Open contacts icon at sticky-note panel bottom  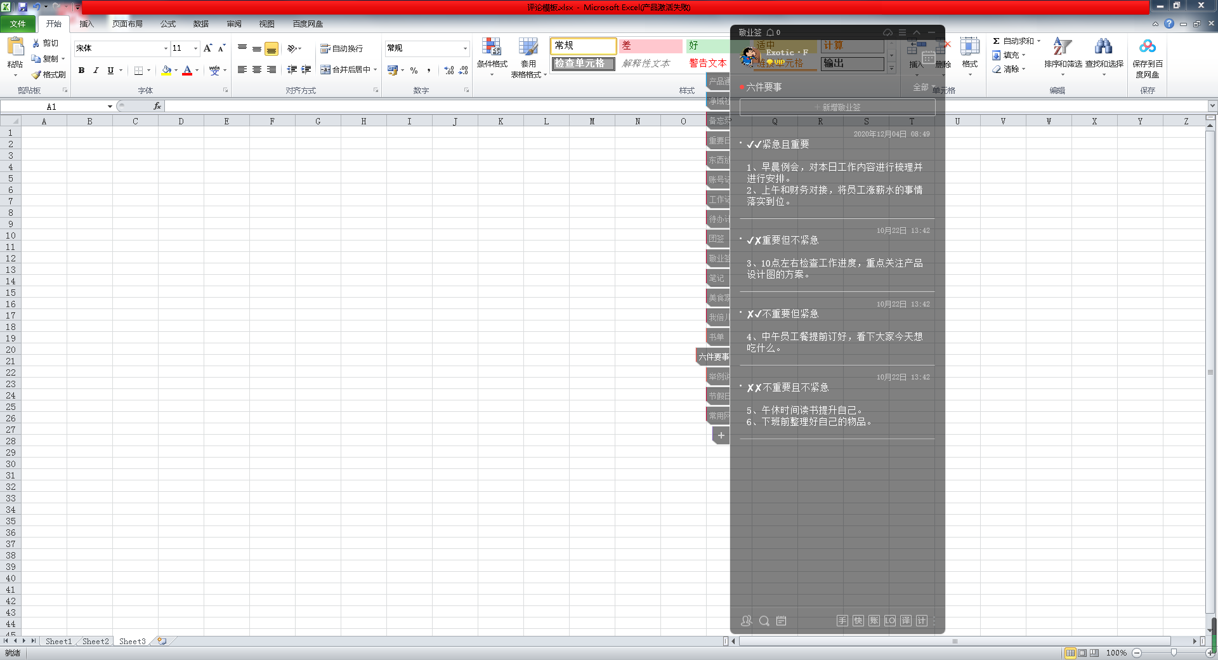tap(747, 621)
